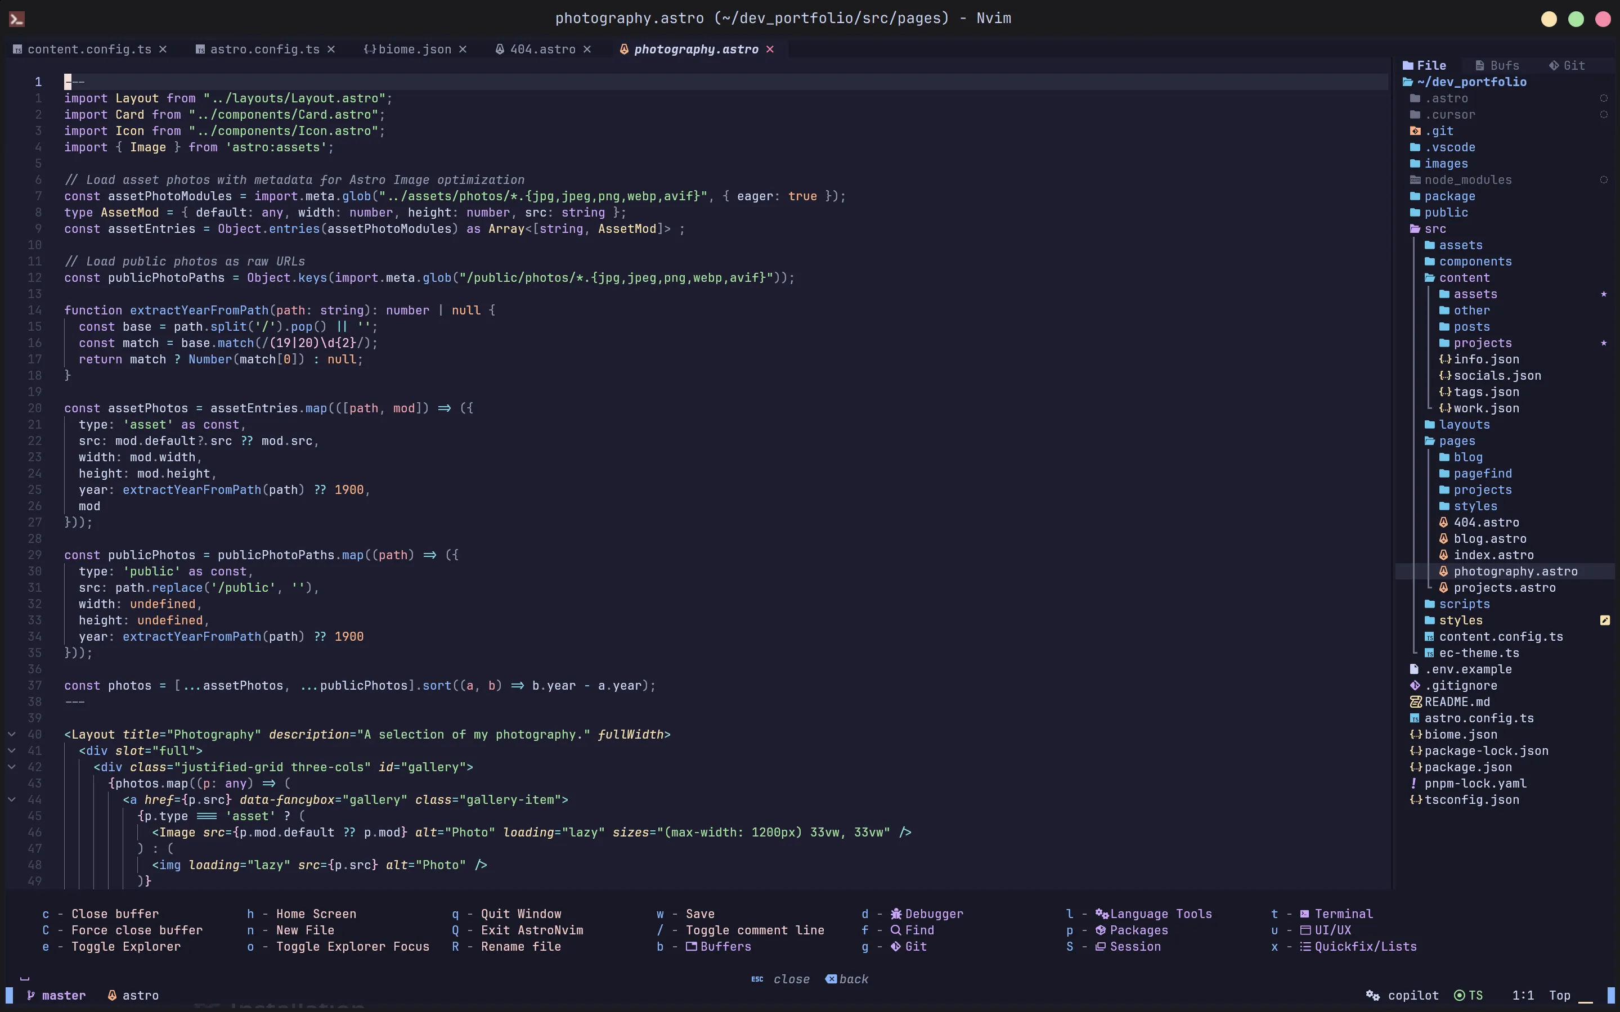Click the master git branch indicator
Screen dimensions: 1620x1012
click(56, 996)
